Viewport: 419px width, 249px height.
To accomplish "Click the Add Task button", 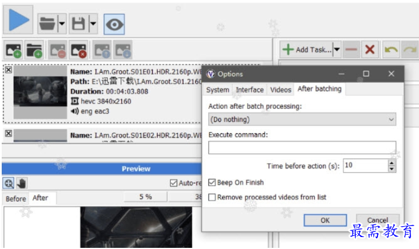I will [x=306, y=50].
